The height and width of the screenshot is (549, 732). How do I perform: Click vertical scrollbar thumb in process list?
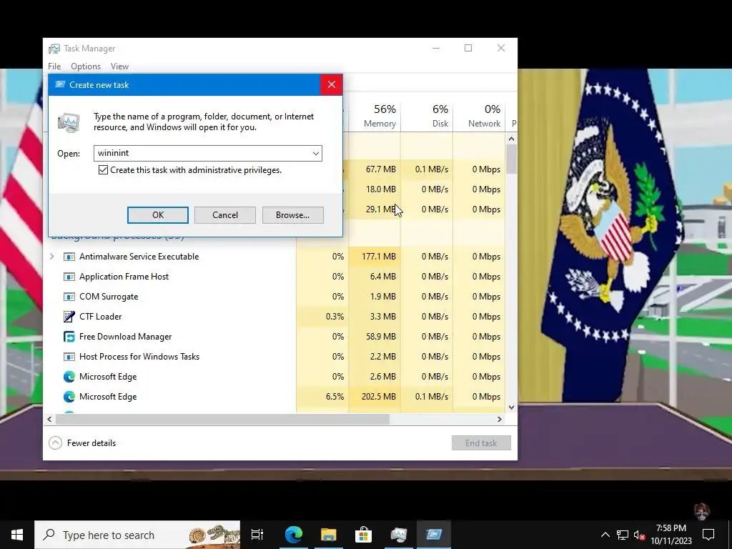click(x=512, y=159)
